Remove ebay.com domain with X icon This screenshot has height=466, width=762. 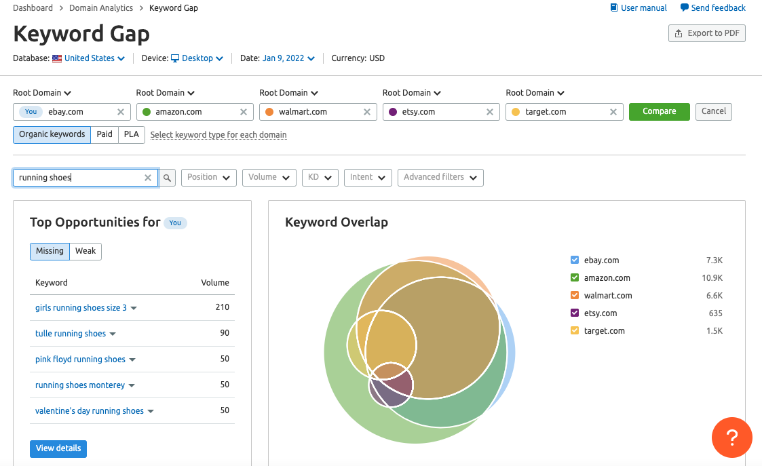121,112
